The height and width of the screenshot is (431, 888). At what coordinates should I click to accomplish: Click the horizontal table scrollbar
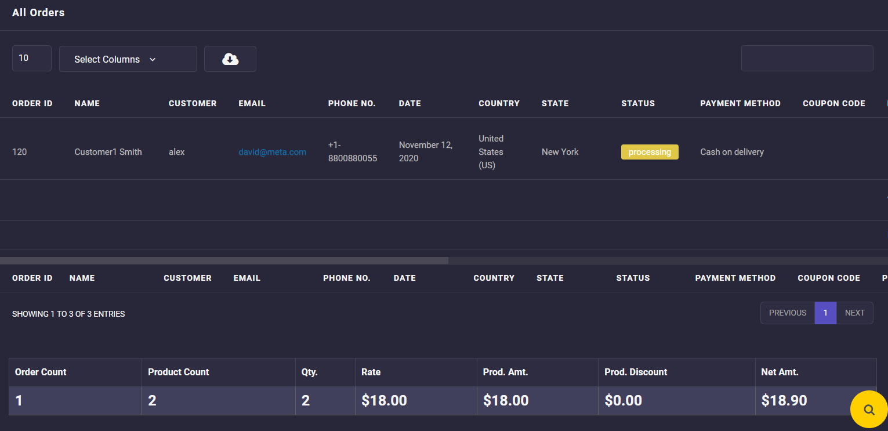point(224,260)
